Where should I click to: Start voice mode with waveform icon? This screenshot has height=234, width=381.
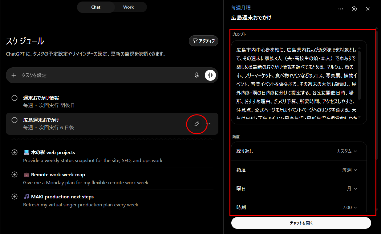pos(210,75)
